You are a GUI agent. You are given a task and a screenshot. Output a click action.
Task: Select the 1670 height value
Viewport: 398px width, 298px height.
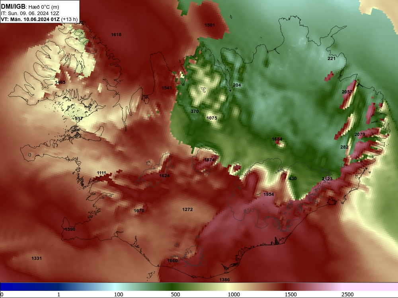tap(139, 211)
